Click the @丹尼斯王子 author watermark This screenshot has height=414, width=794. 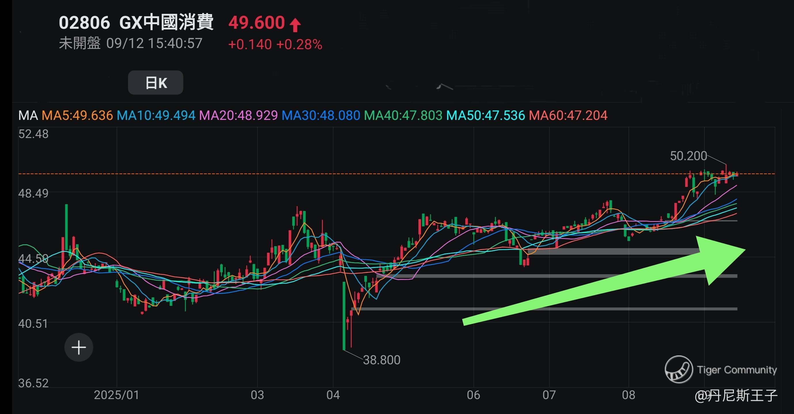pyautogui.click(x=736, y=396)
